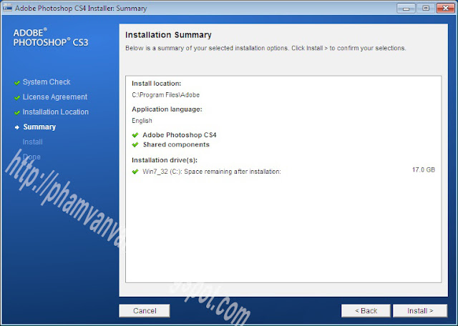Maximize the installer window

coord(426,8)
